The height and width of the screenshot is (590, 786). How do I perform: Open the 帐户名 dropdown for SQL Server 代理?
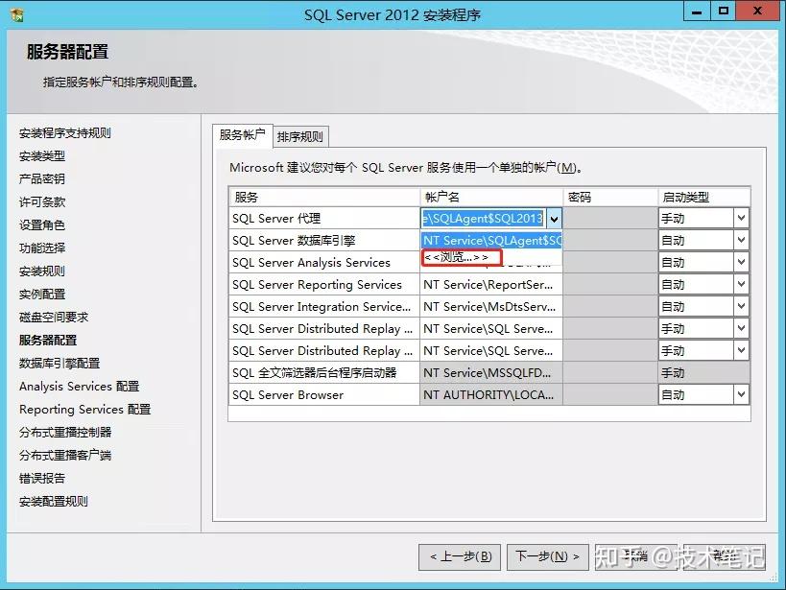point(554,218)
